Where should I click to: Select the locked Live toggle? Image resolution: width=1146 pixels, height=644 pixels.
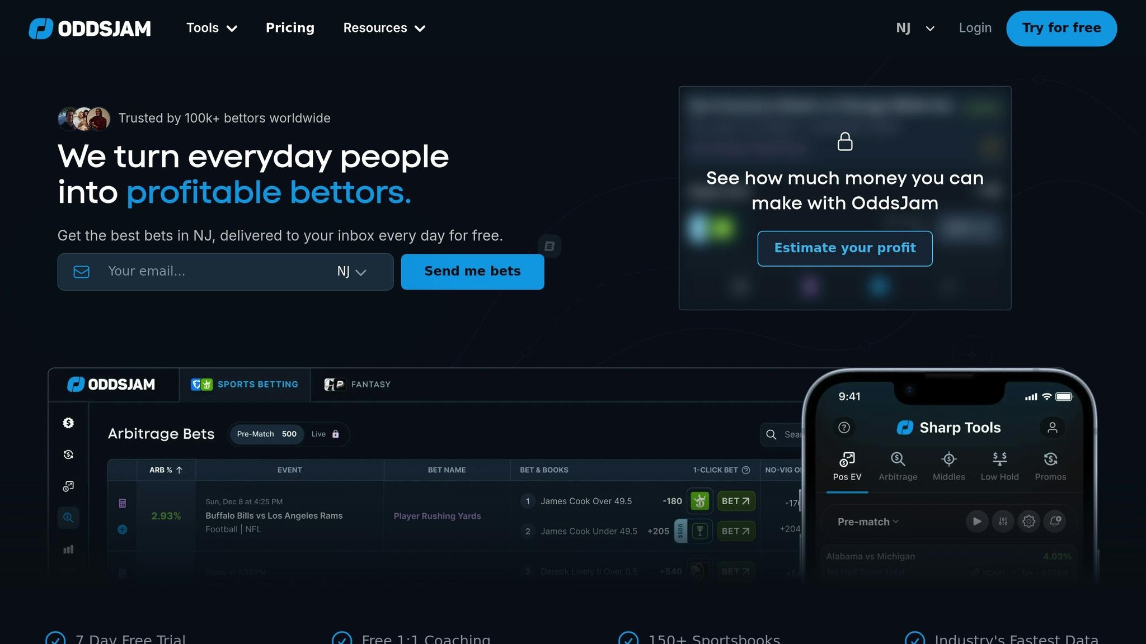326,434
